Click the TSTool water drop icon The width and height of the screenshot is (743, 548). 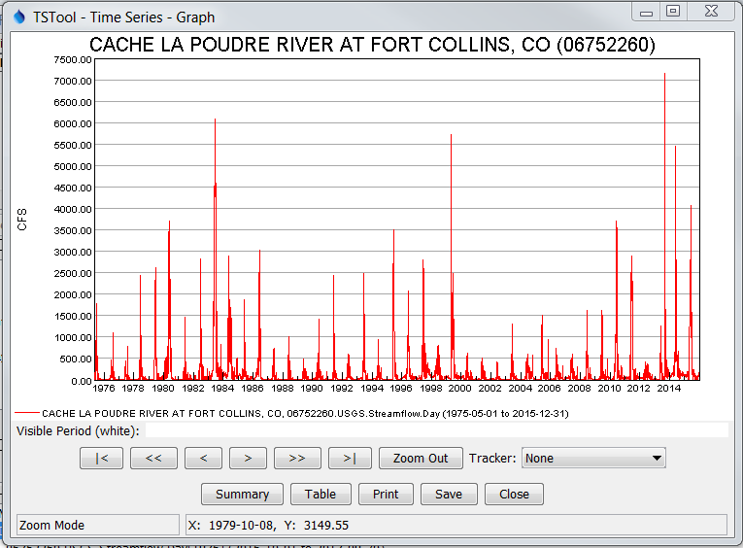[18, 17]
